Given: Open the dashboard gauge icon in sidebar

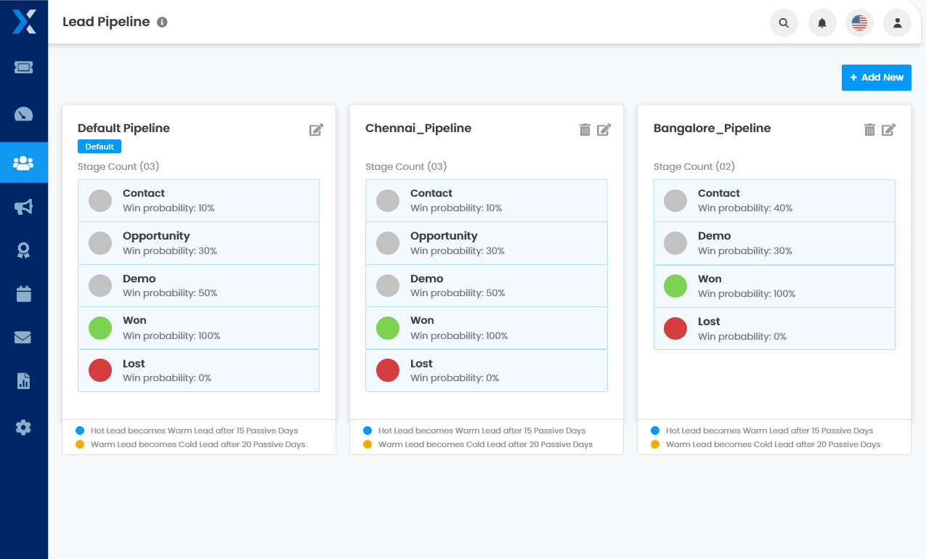Looking at the screenshot, I should [23, 114].
